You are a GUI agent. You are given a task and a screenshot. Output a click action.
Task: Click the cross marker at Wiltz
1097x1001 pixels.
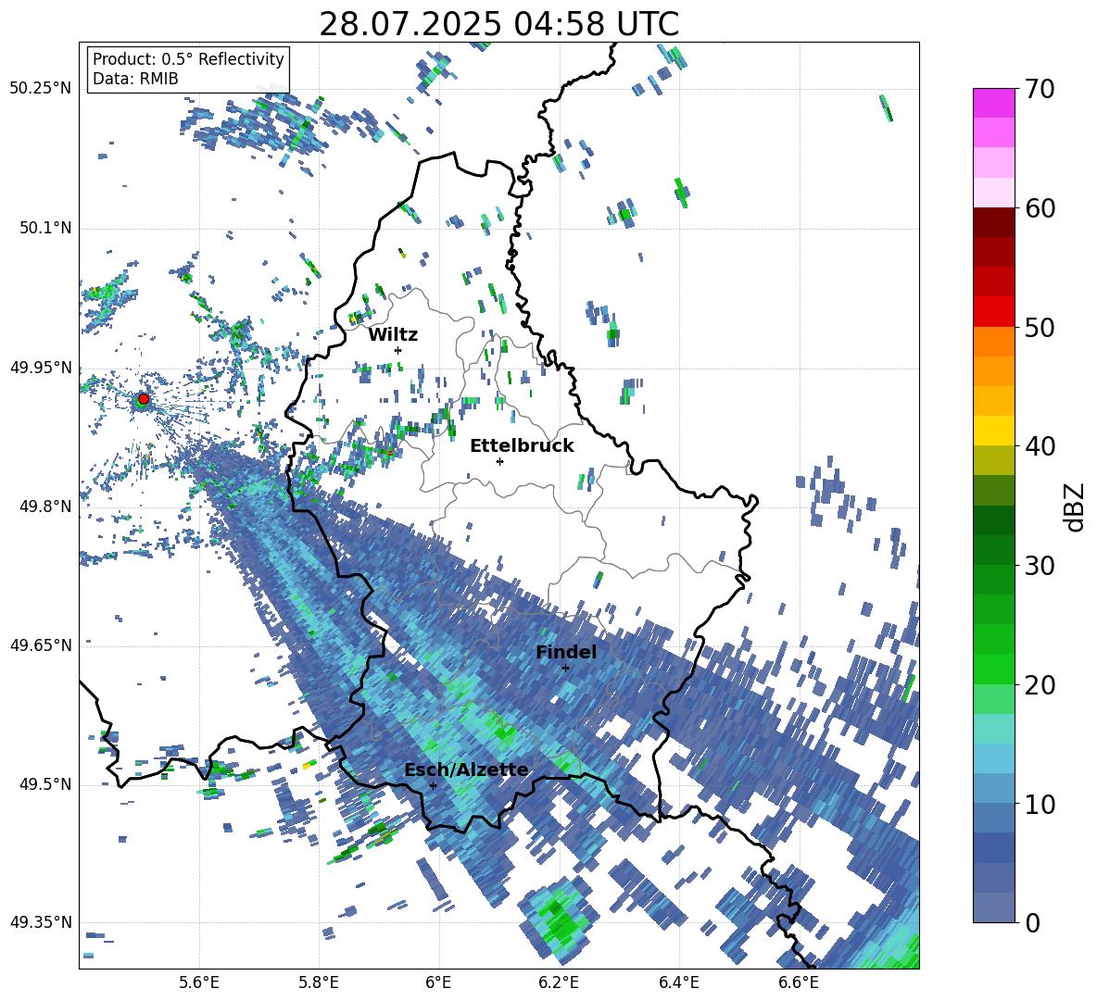click(398, 350)
